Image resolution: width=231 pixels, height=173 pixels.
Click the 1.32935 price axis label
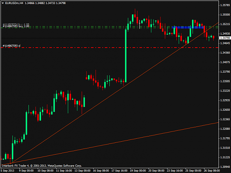[225, 100]
